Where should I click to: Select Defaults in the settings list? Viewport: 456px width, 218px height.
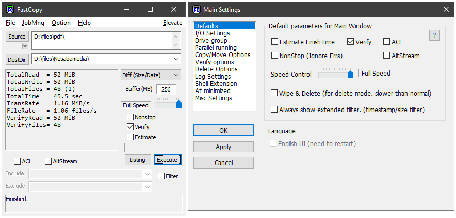point(224,26)
